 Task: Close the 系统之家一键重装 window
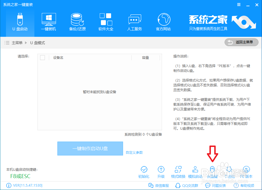click(257, 5)
